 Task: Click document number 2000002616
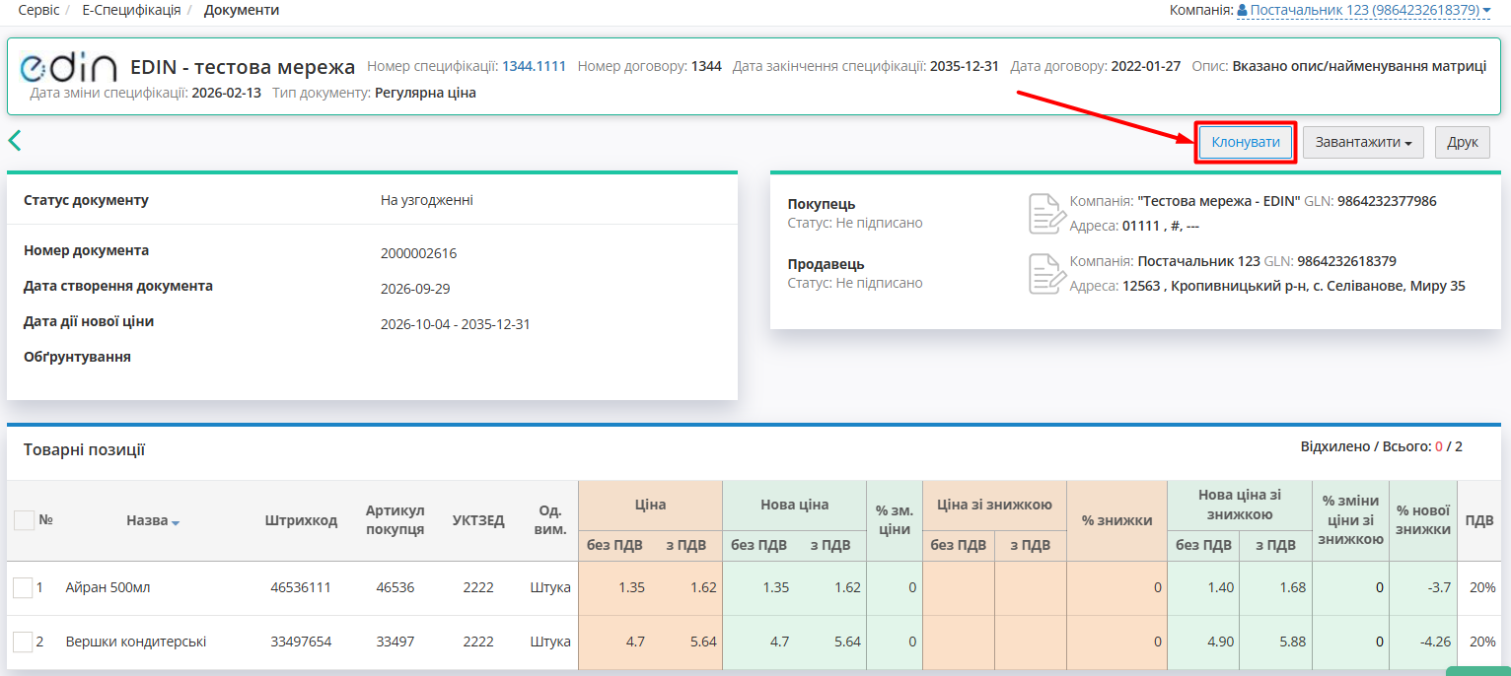(418, 253)
